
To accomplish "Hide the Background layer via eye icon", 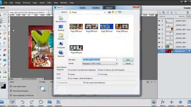I will click(159, 51).
